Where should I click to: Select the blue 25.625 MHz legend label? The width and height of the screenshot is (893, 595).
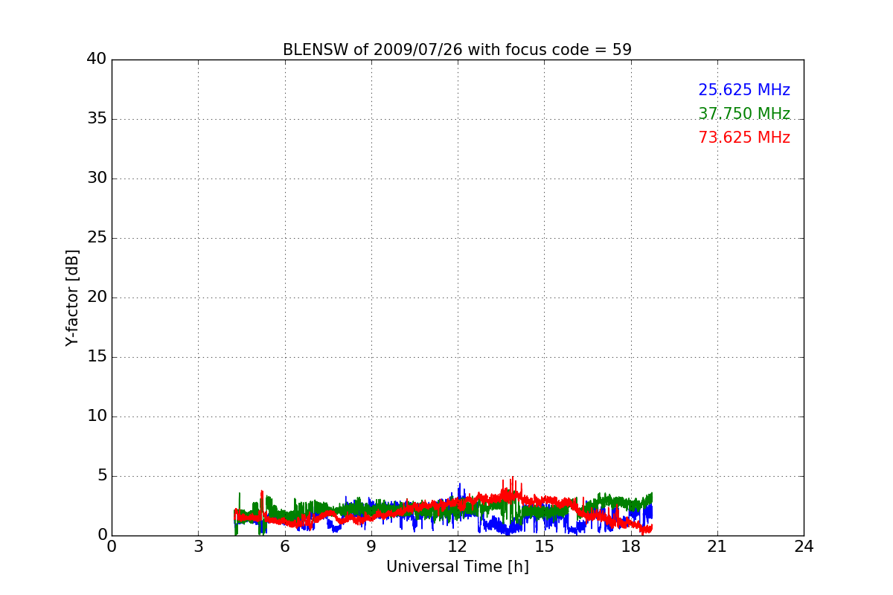(x=744, y=90)
